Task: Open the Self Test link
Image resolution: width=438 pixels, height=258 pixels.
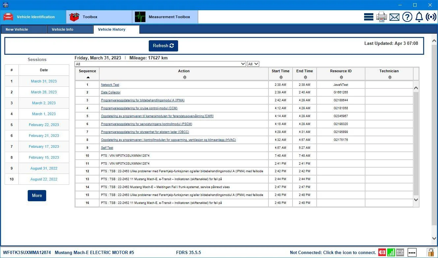Action: [107, 148]
